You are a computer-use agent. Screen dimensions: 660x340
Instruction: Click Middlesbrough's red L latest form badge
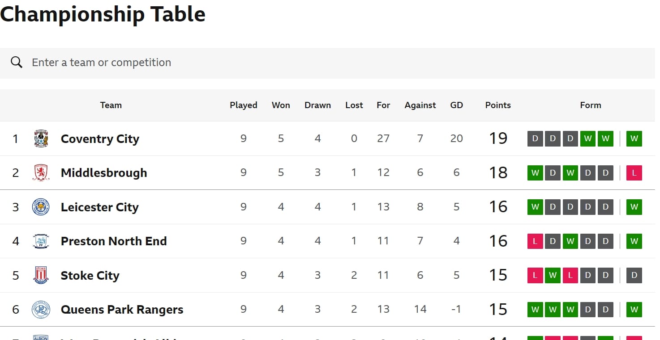(634, 173)
